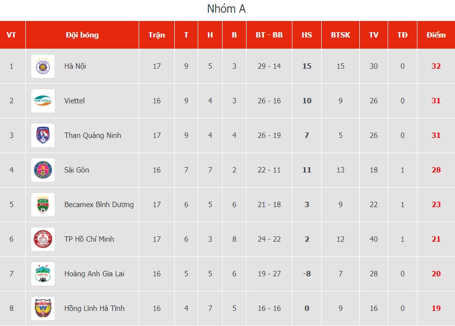Screen dimensions: 455x326
Task: Click the Viettel team logo
Action: pyautogui.click(x=43, y=101)
